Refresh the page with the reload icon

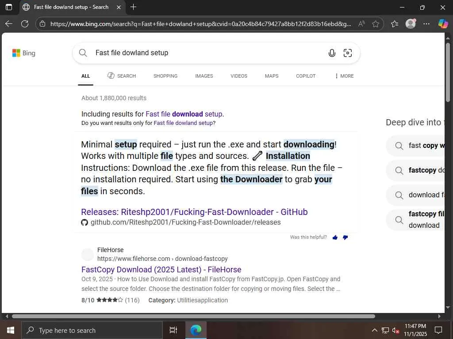click(25, 24)
